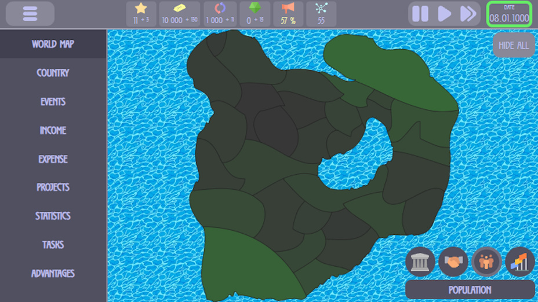Go to the Statistics section
The height and width of the screenshot is (302, 538).
pos(53,216)
